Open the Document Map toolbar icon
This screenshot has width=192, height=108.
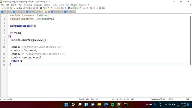tap(75, 8)
